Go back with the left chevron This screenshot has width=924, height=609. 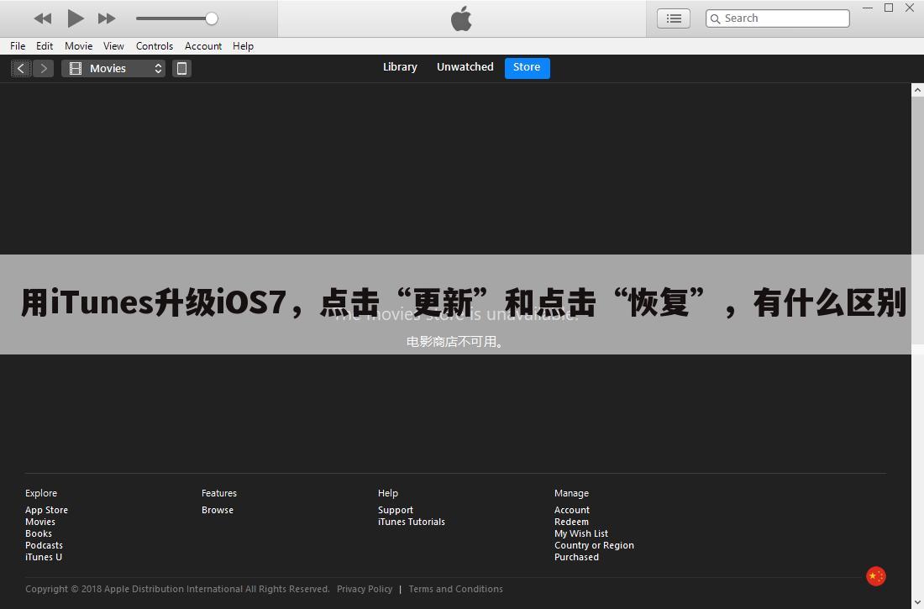coord(21,68)
